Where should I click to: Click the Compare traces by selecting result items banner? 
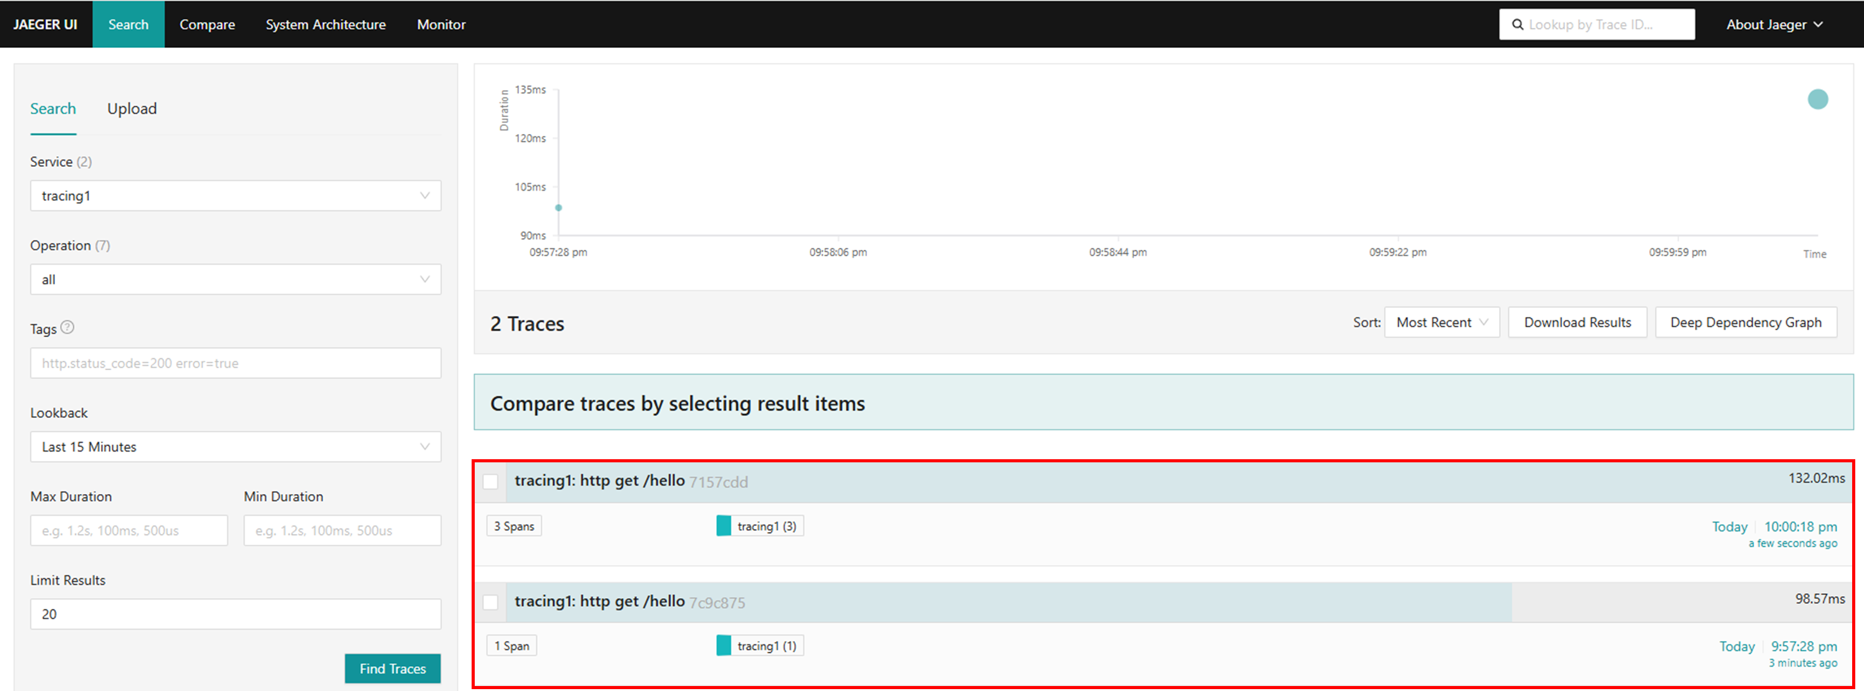click(1163, 403)
